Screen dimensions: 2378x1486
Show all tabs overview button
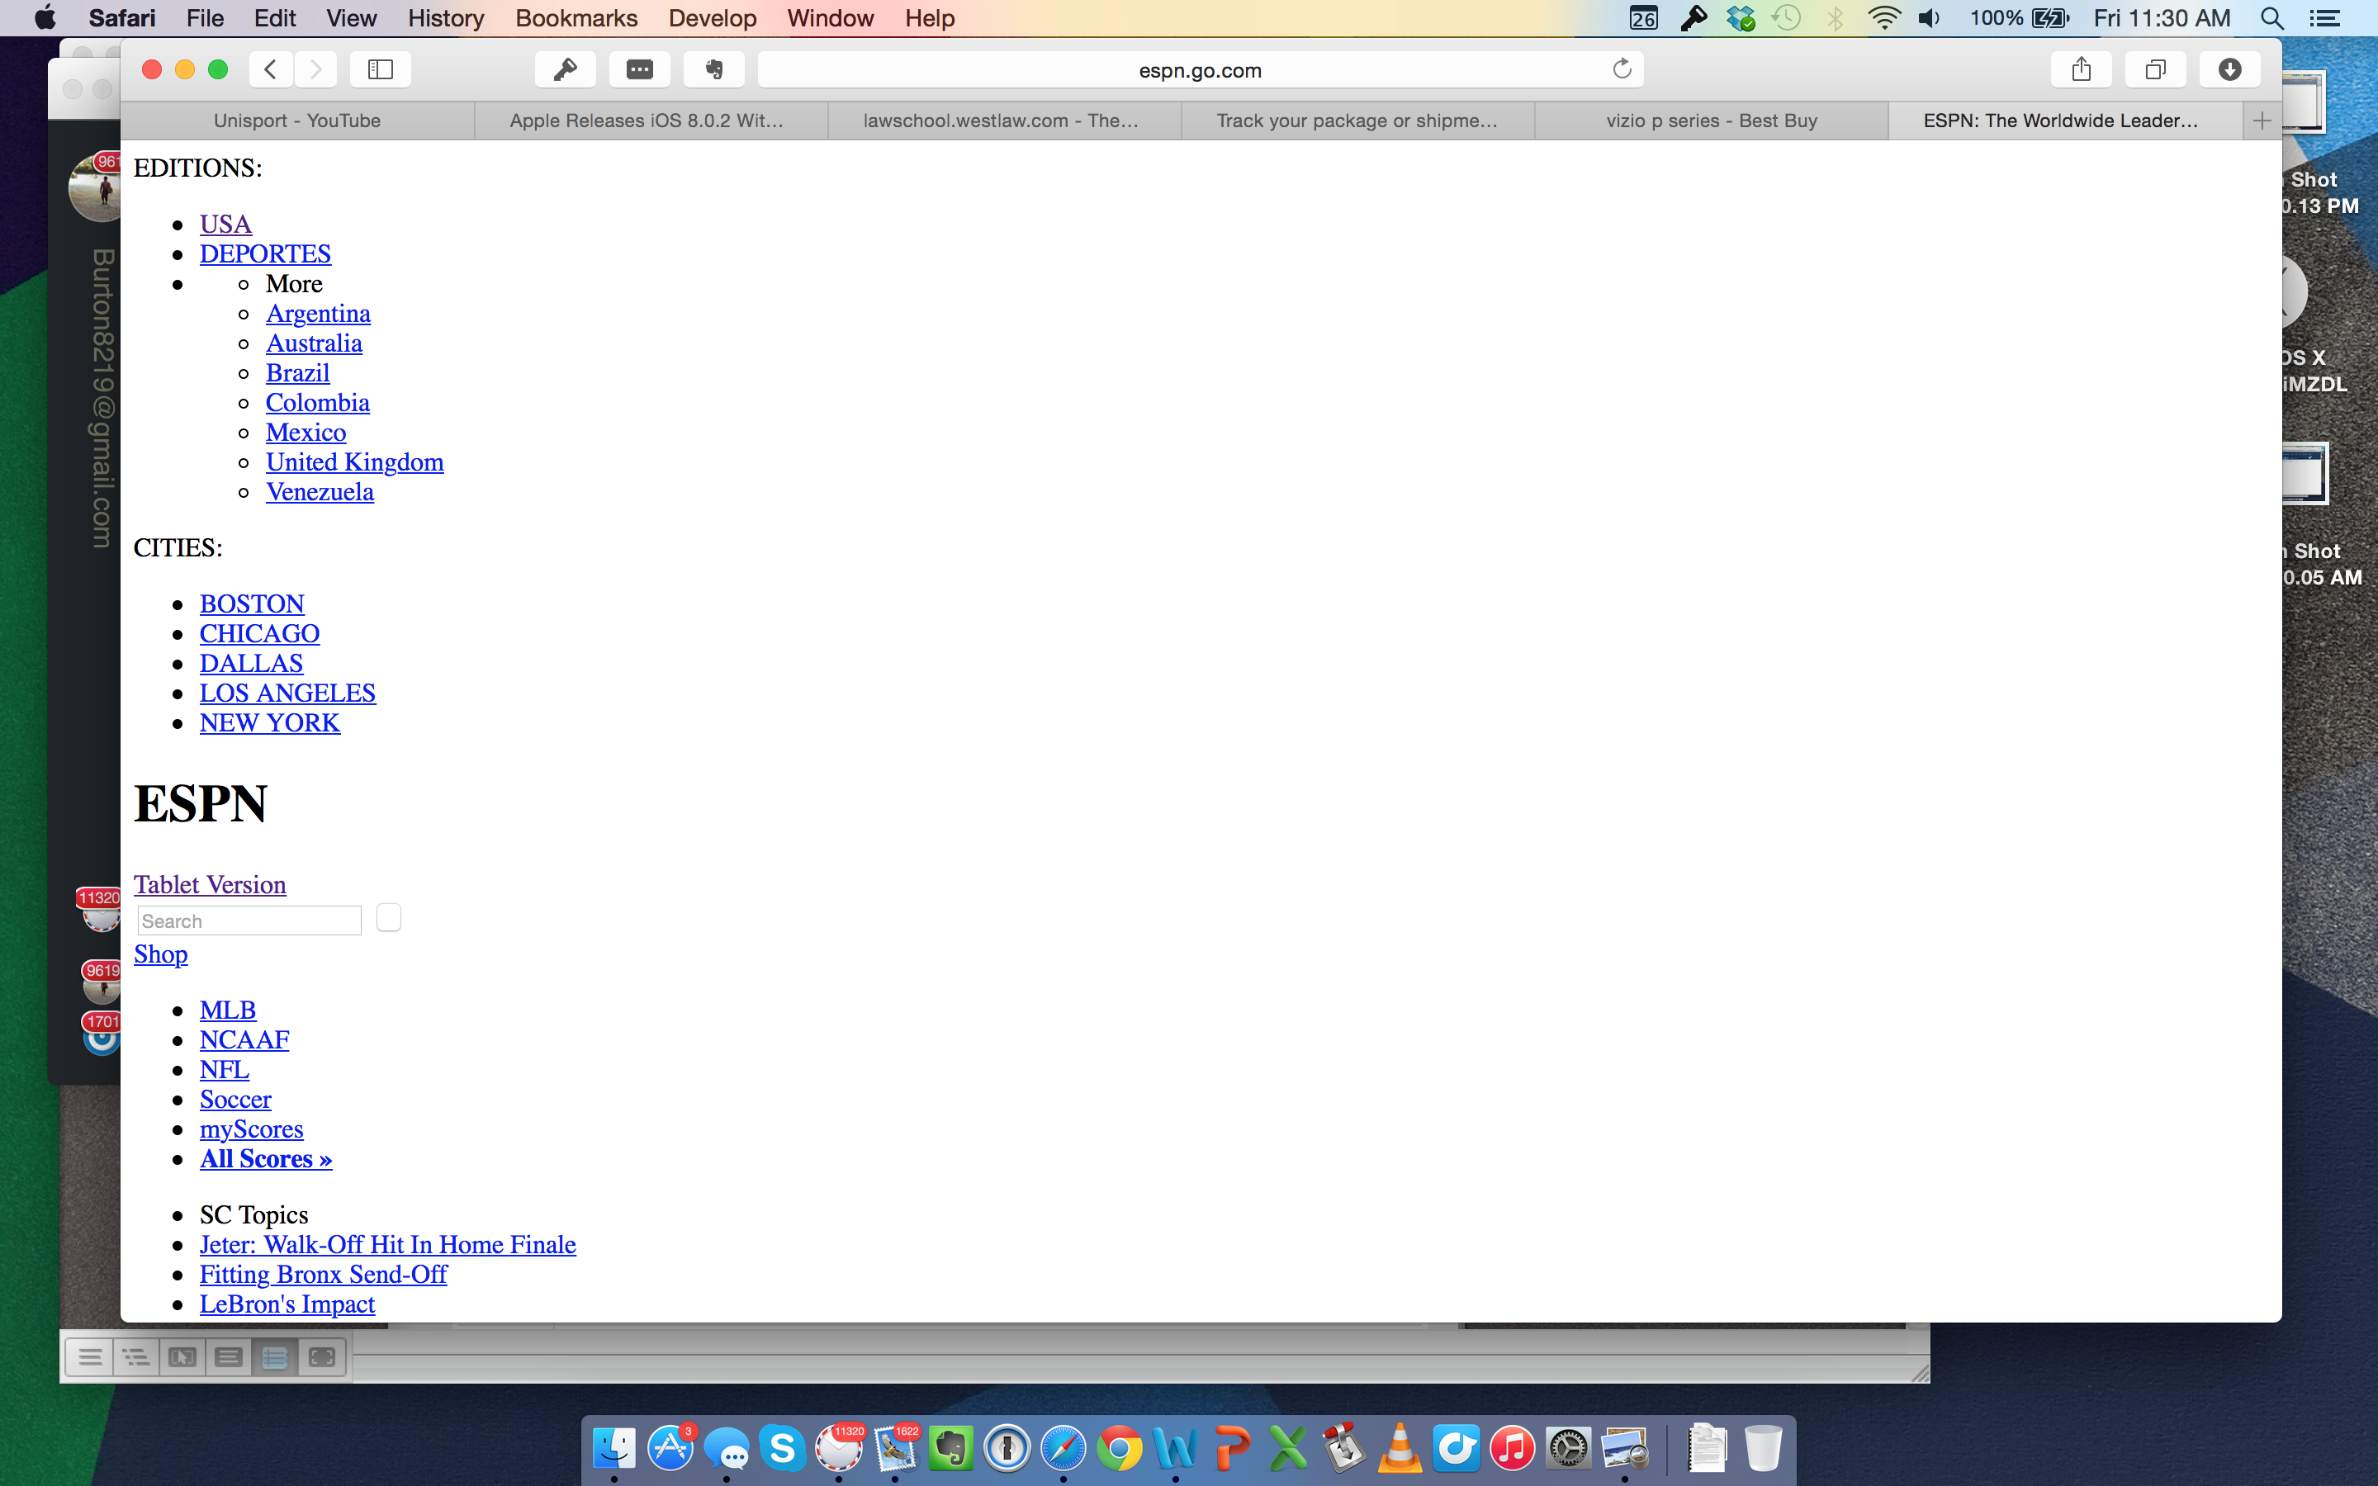(x=2155, y=69)
